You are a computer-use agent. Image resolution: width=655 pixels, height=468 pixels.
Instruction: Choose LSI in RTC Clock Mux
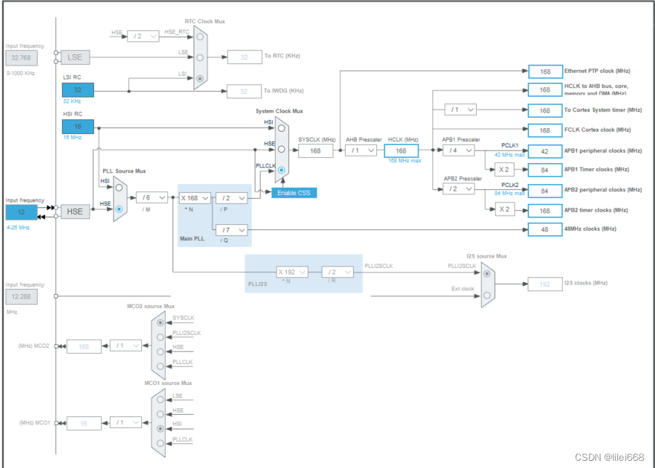pos(200,79)
